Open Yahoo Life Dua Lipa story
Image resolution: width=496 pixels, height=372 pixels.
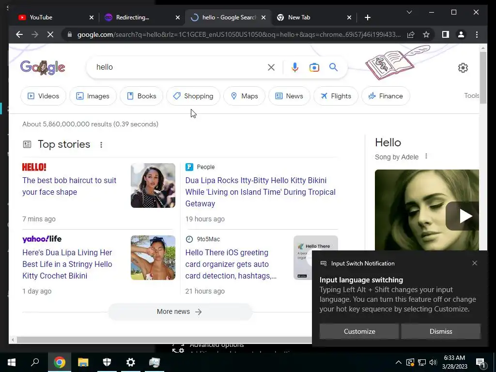tap(67, 264)
